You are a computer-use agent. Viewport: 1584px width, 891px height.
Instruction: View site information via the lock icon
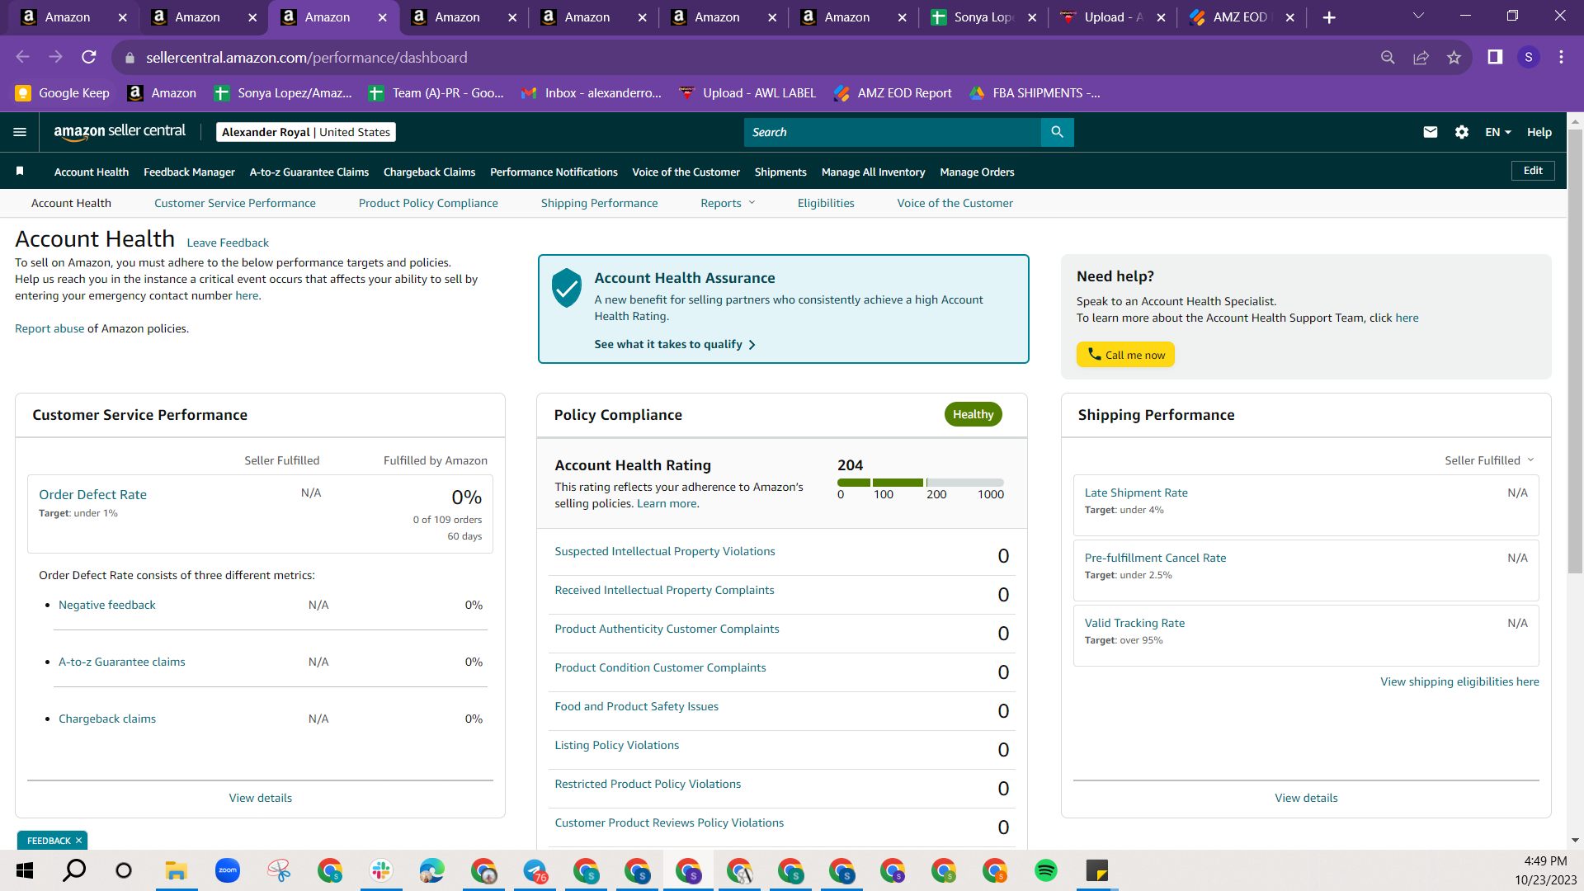pyautogui.click(x=129, y=58)
